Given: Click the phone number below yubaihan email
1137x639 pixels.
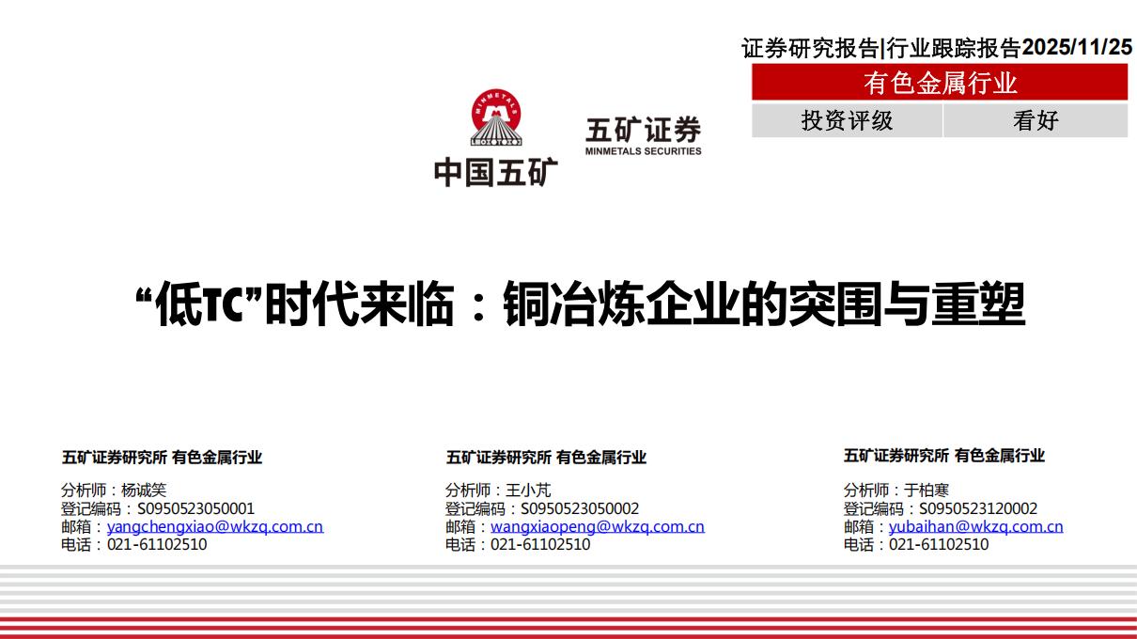Looking at the screenshot, I should [x=939, y=544].
